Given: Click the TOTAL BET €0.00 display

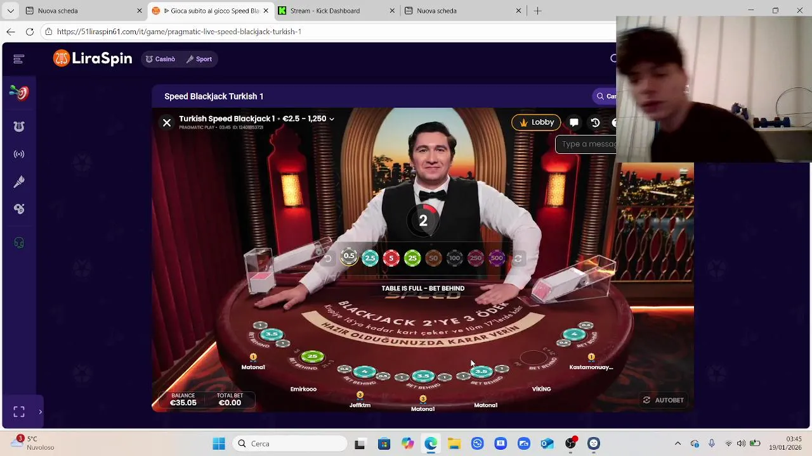Looking at the screenshot, I should click(230, 399).
